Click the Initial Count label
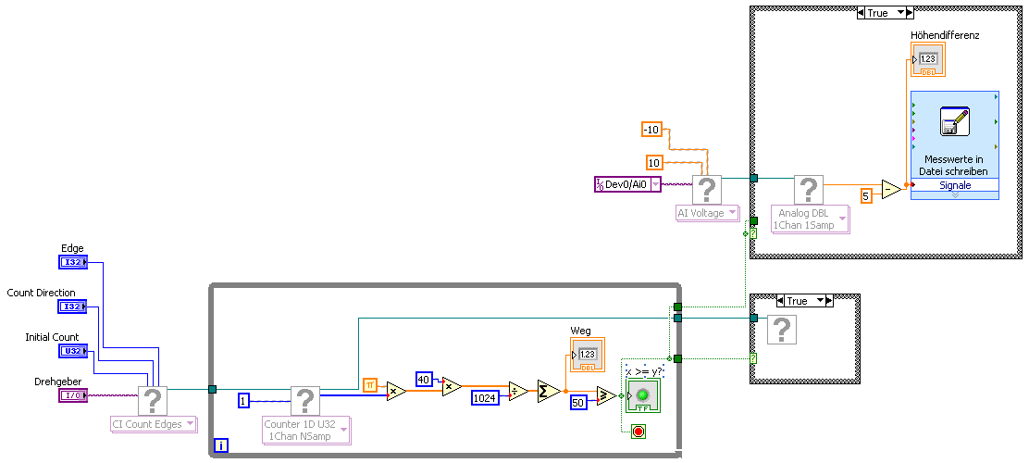The height and width of the screenshot is (463, 1029). click(x=52, y=337)
